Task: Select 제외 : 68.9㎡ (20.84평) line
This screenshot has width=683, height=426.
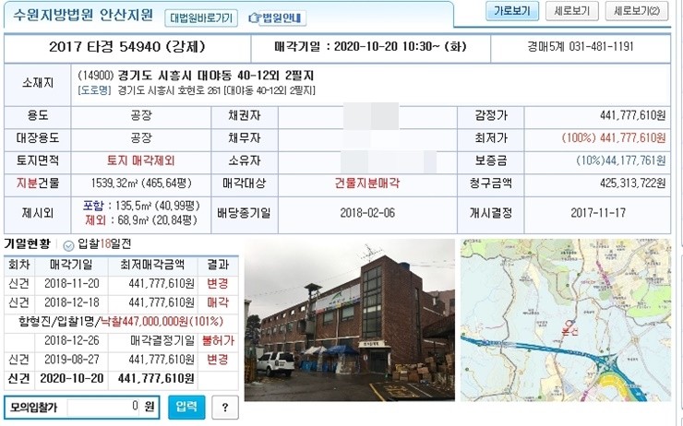Action: coord(141,220)
